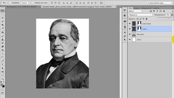The width and height of the screenshot is (174, 98).
Task: Toggle Quick Mask mode in toolbox
Action: click(x=3, y=90)
